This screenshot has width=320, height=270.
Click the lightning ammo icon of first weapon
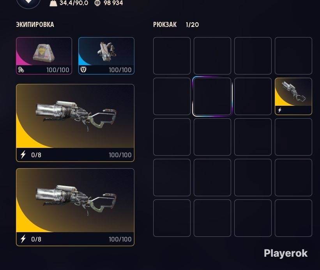tap(23, 155)
